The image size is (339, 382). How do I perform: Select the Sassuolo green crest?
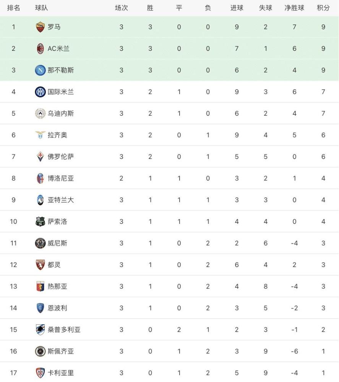[x=40, y=222]
